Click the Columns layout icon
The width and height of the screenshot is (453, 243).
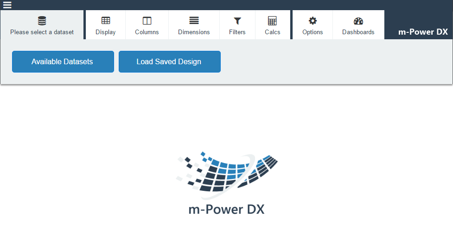(x=147, y=21)
